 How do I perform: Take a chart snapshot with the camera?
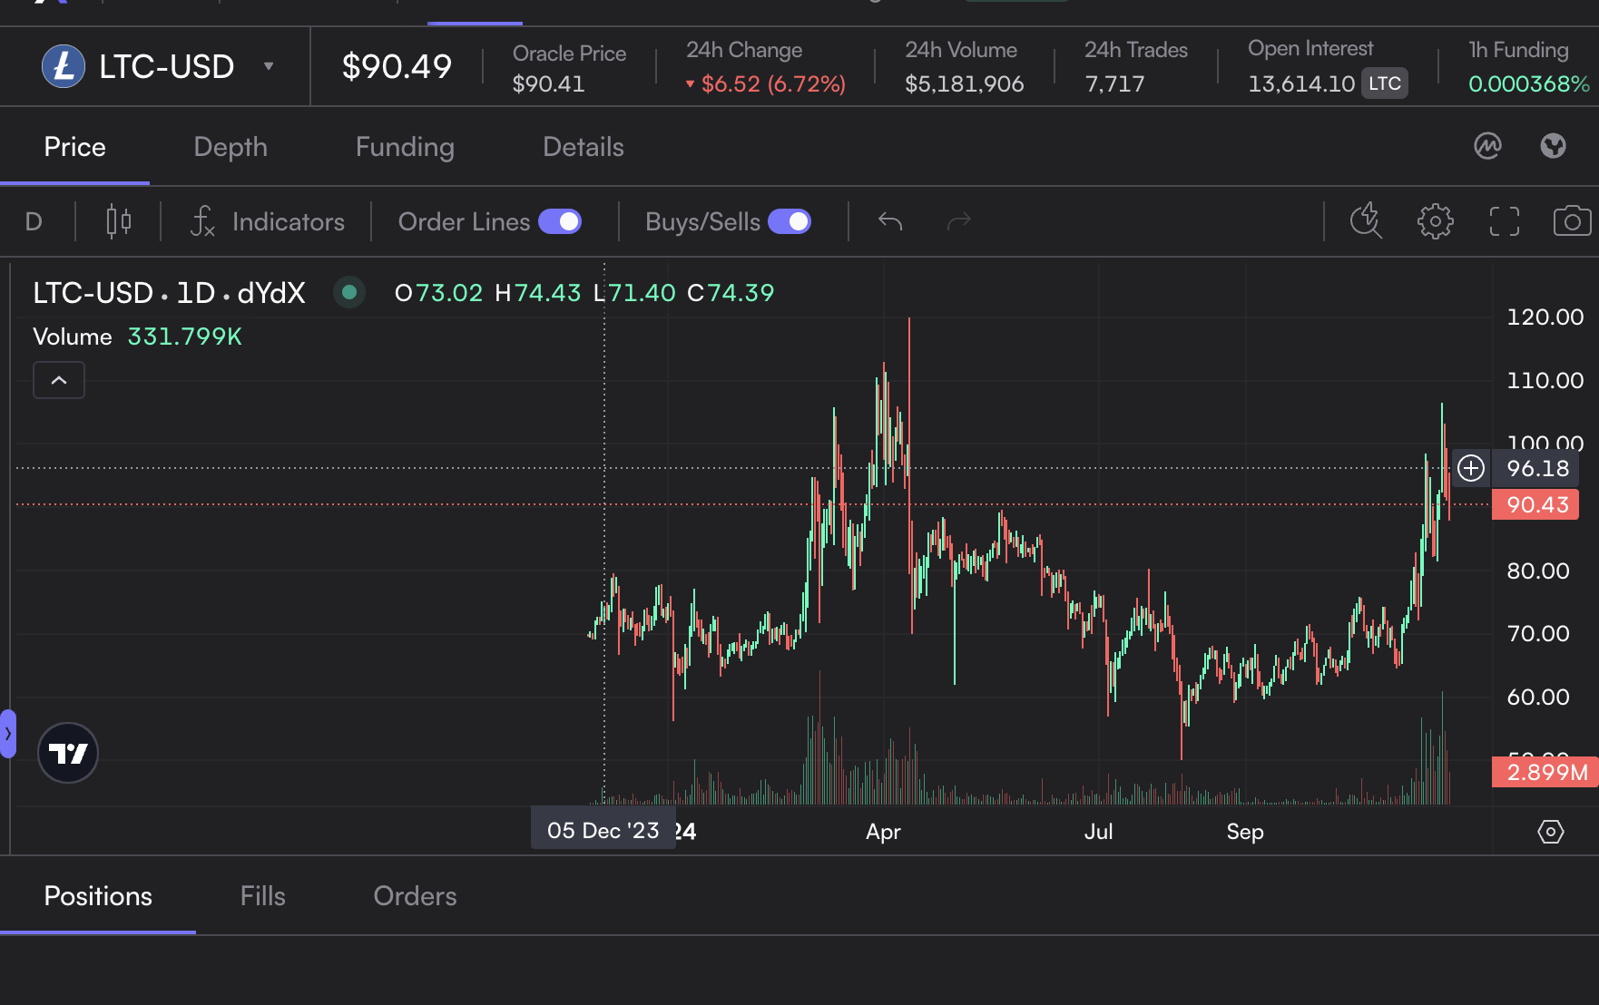[x=1572, y=221]
